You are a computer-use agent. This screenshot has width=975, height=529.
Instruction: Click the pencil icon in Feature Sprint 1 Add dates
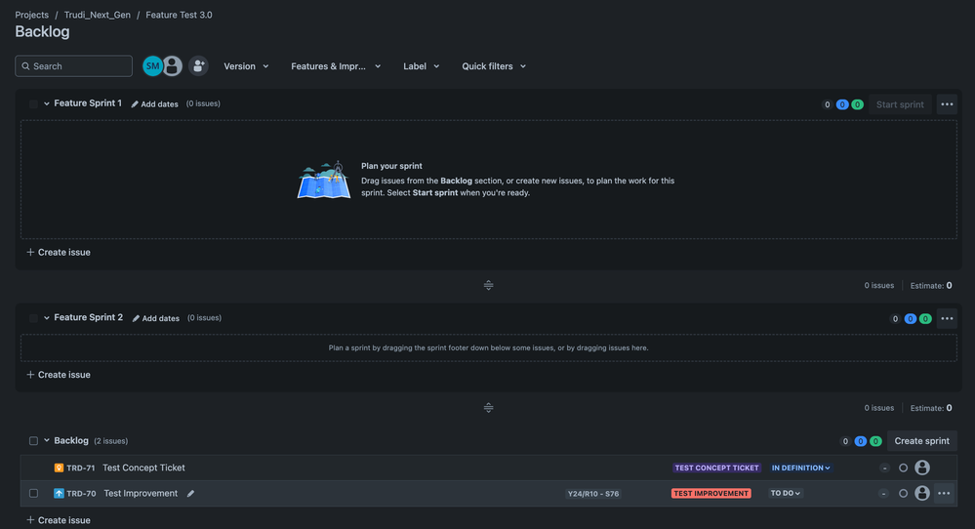coord(135,104)
